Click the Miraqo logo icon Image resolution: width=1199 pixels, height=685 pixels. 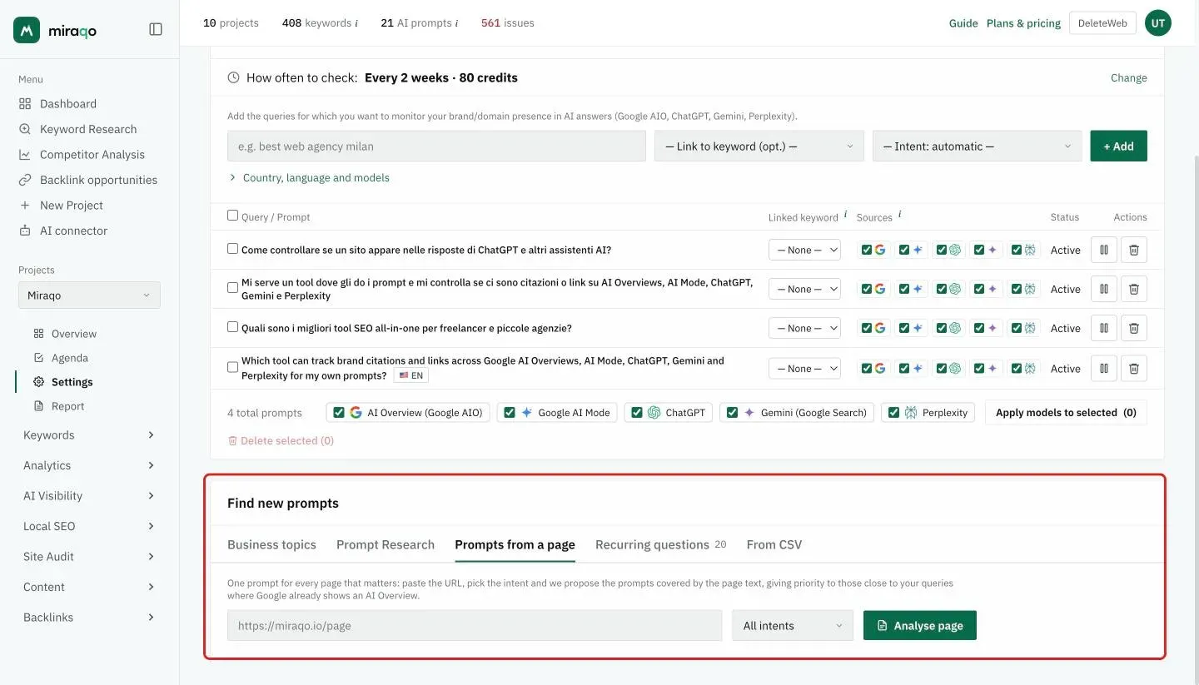point(27,30)
